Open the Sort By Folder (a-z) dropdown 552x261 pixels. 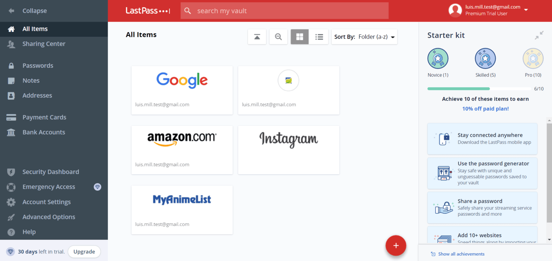click(x=364, y=37)
